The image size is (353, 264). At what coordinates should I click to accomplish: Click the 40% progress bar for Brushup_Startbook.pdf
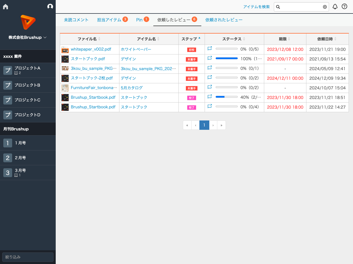point(226,97)
